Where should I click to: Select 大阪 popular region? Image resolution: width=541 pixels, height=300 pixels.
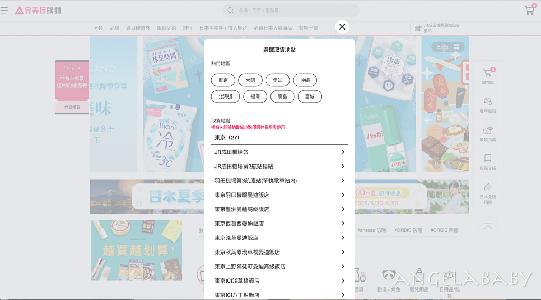[250, 80]
